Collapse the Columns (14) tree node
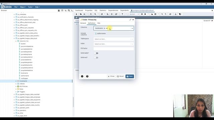214x120 pixels. point(16,41)
